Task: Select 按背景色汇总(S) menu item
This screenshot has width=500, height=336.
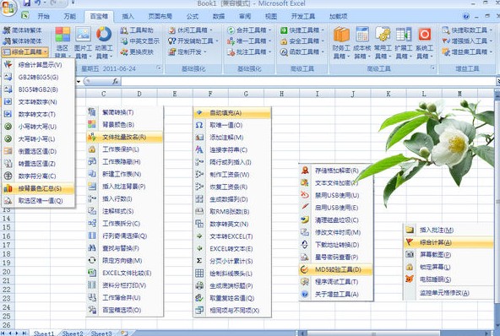Action: 38,188
